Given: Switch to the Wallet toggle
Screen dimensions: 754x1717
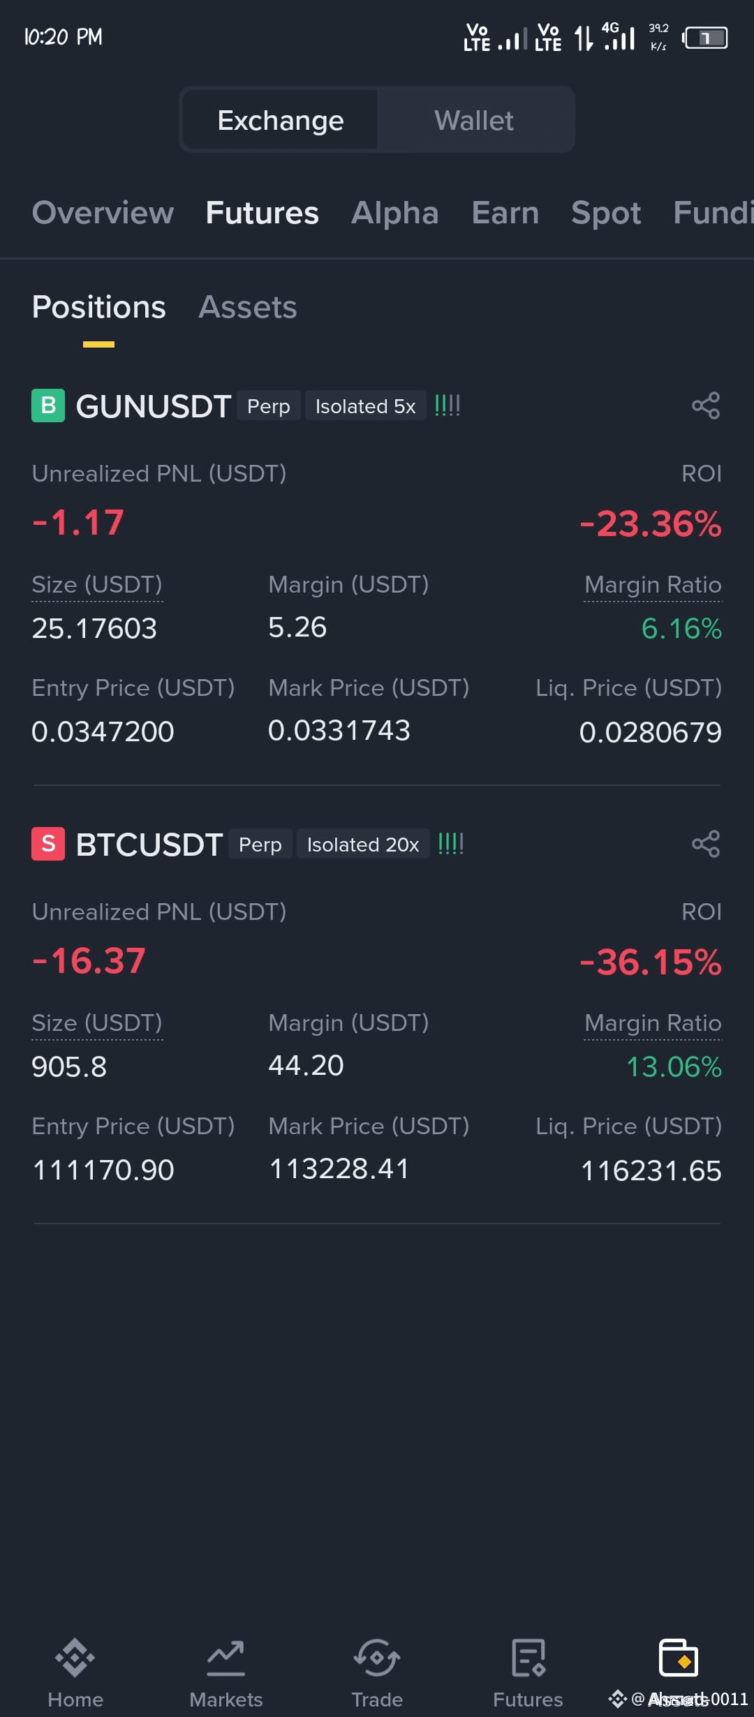Looking at the screenshot, I should pyautogui.click(x=474, y=120).
